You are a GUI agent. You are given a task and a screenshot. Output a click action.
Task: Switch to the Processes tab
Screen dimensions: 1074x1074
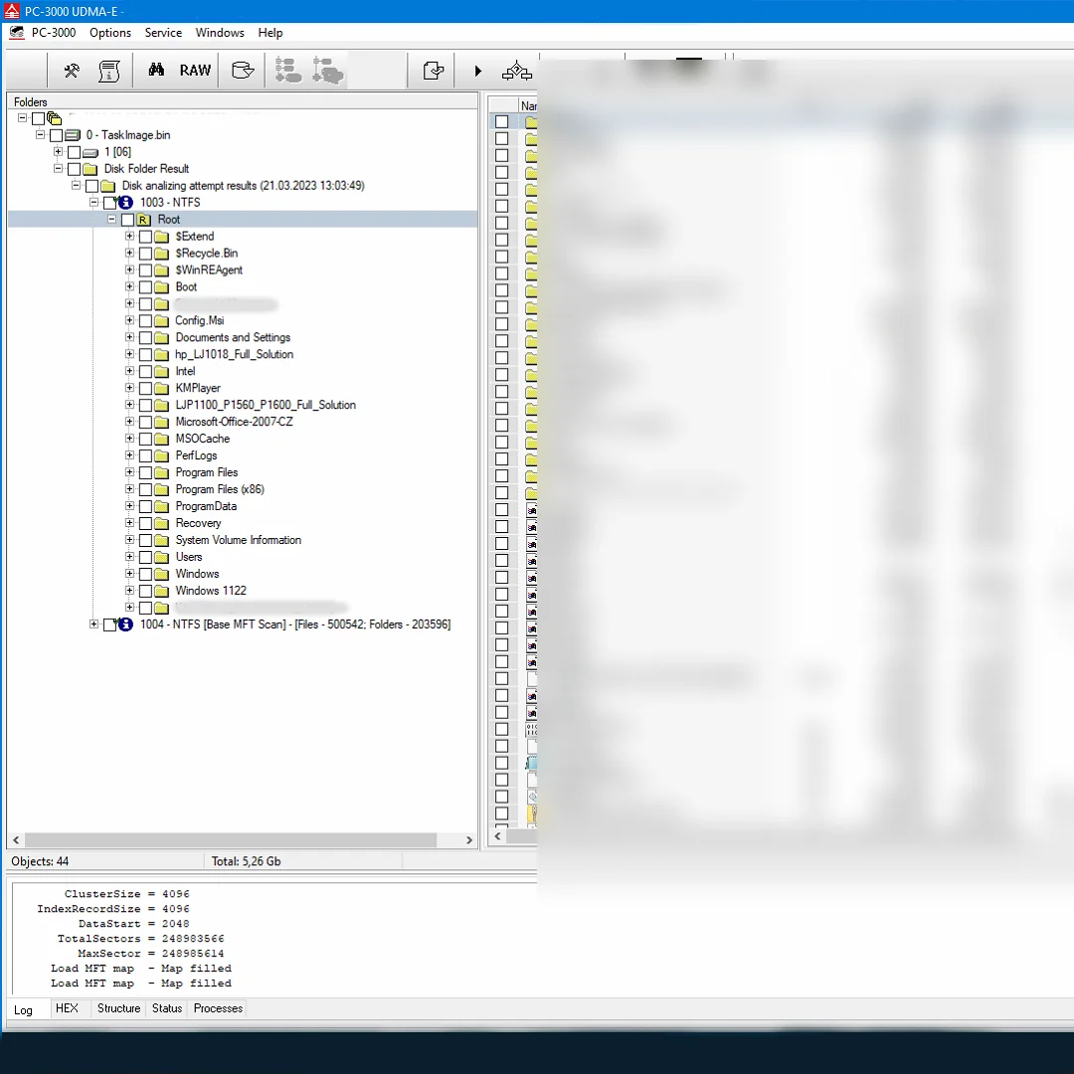[x=218, y=1008]
